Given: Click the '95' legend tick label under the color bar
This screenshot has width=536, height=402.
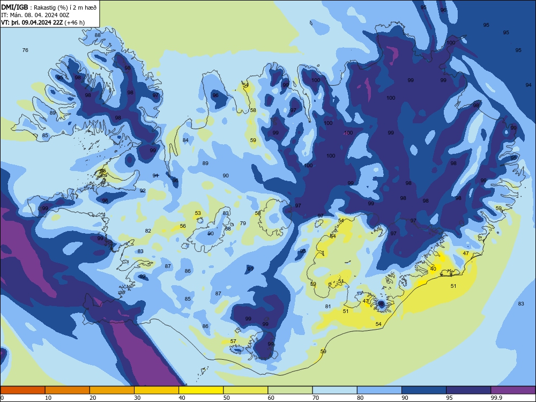Looking at the screenshot, I should click(449, 398).
